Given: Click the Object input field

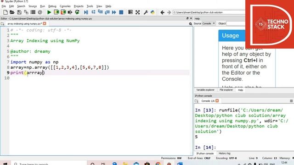Looking at the screenshot, I should [236, 23].
